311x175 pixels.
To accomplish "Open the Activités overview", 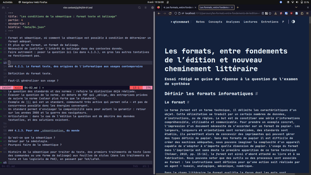I will 8,2.
